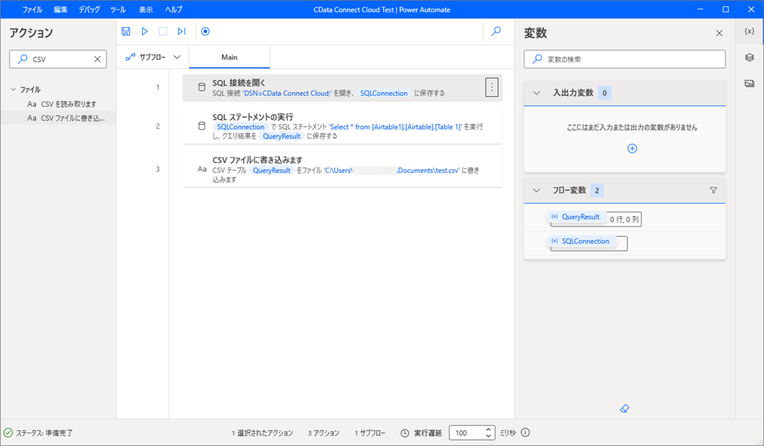Collapse the フロー変数 section
This screenshot has height=446, width=764.
tap(536, 190)
